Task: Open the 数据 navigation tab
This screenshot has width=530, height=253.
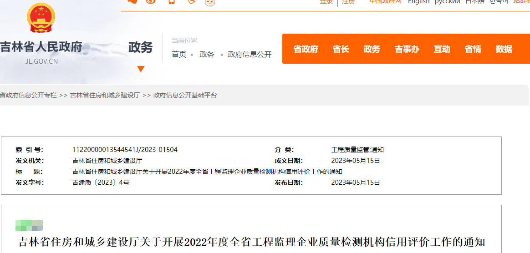Action: point(504,49)
